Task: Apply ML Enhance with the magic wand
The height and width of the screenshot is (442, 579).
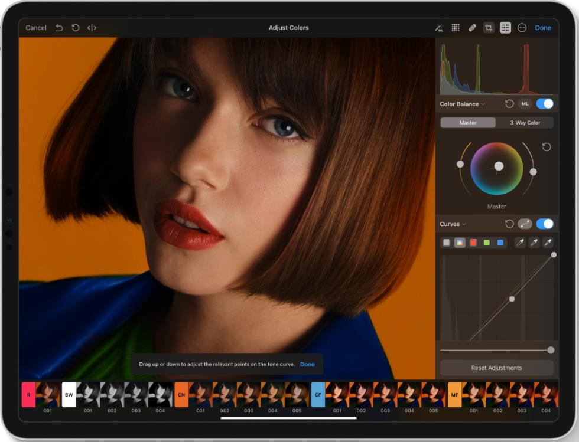Action: (438, 28)
